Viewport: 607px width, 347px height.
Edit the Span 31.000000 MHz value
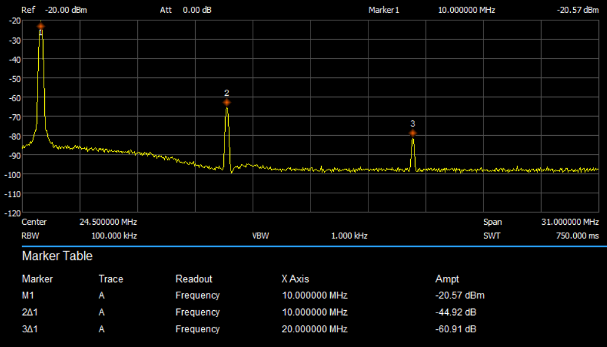[x=566, y=222]
